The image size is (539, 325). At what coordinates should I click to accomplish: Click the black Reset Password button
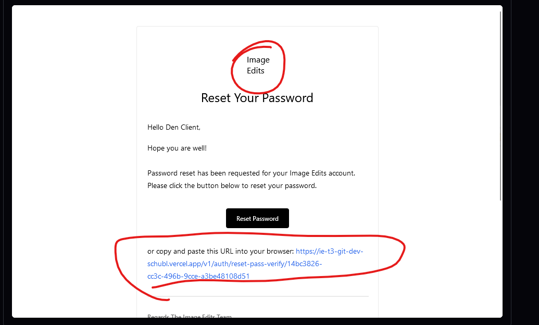pyautogui.click(x=257, y=219)
